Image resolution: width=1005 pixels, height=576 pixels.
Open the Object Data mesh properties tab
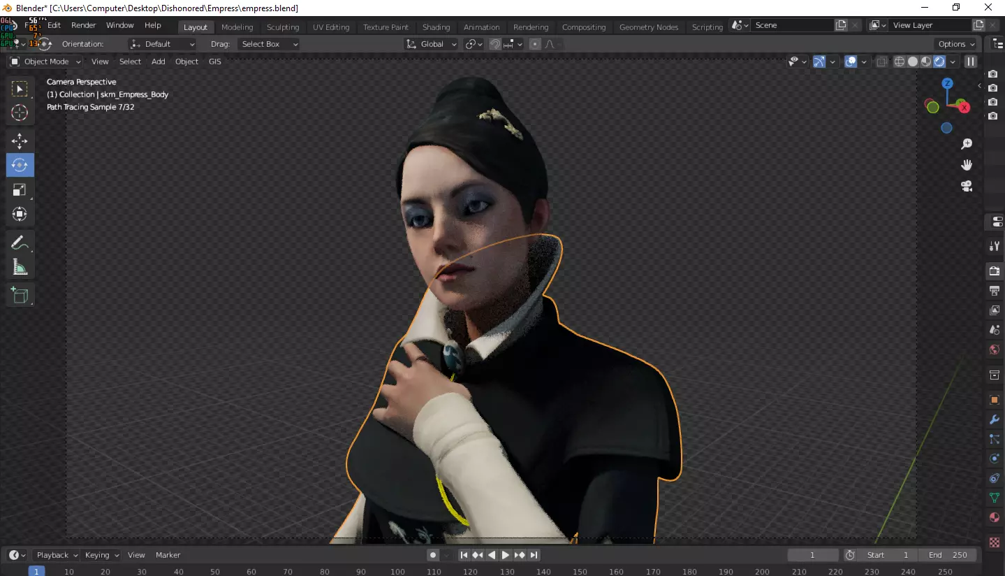coord(995,498)
